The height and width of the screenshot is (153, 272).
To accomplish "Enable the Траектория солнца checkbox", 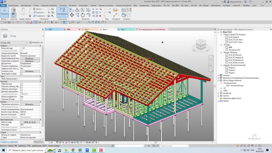I will pyautogui.click(x=21, y=74).
